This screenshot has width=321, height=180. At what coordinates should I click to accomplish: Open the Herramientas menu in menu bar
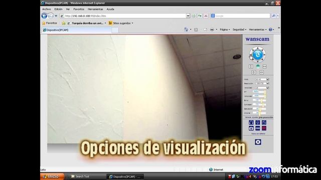[95, 9]
